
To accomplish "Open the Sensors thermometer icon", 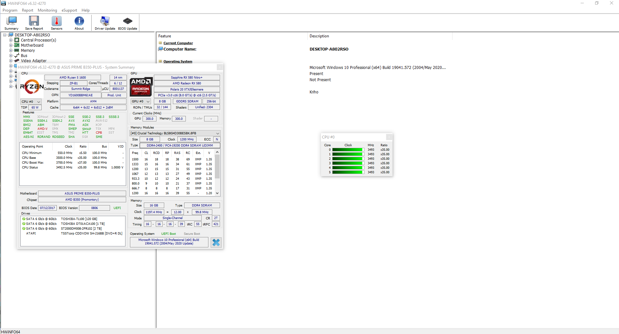I will (x=56, y=21).
